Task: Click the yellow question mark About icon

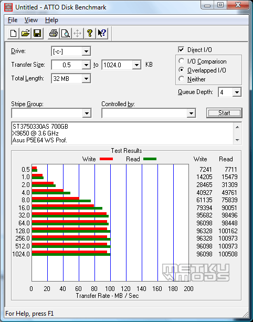Action: pos(89,33)
